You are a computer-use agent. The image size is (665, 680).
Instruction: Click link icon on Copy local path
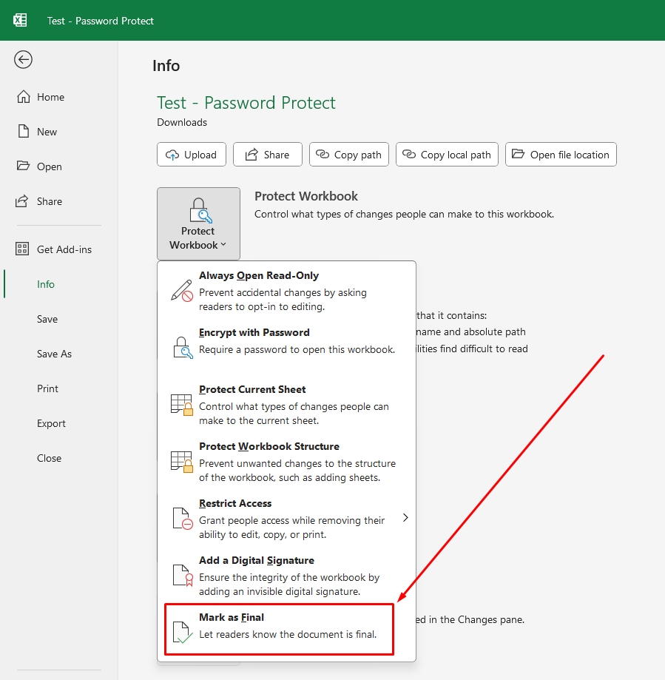point(409,154)
